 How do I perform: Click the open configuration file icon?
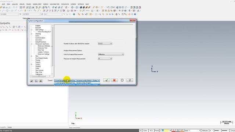click(32, 81)
